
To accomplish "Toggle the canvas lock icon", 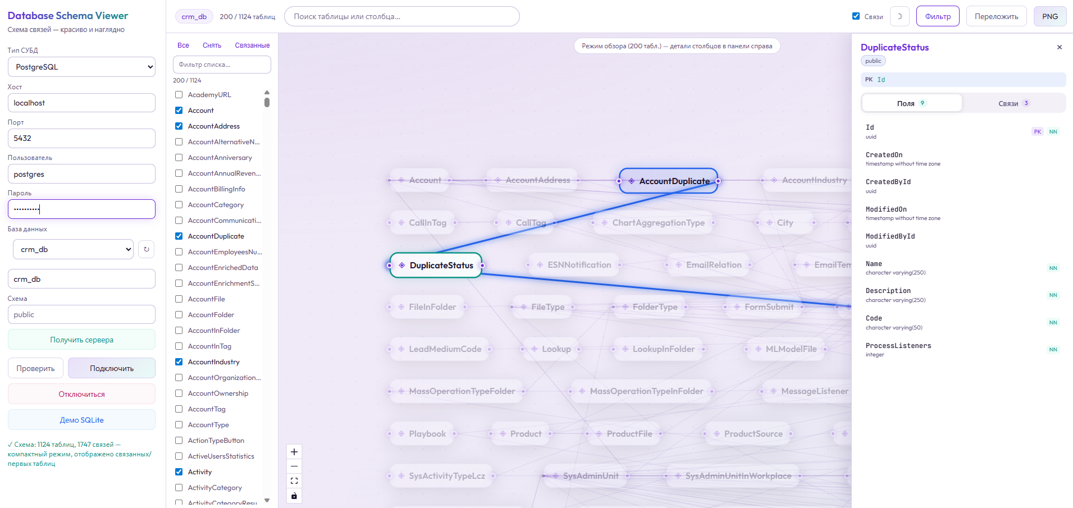I will pos(294,496).
